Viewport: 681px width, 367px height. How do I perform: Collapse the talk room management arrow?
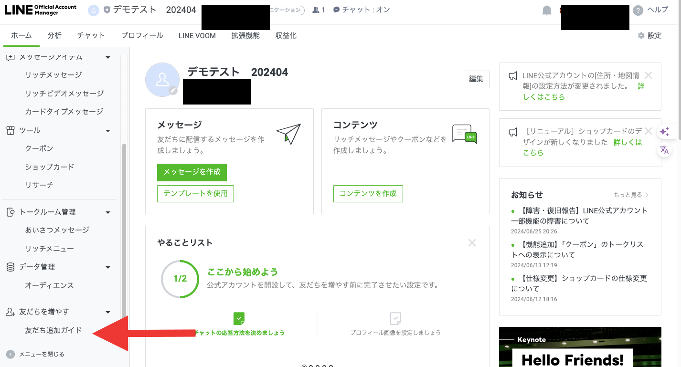coord(108,212)
